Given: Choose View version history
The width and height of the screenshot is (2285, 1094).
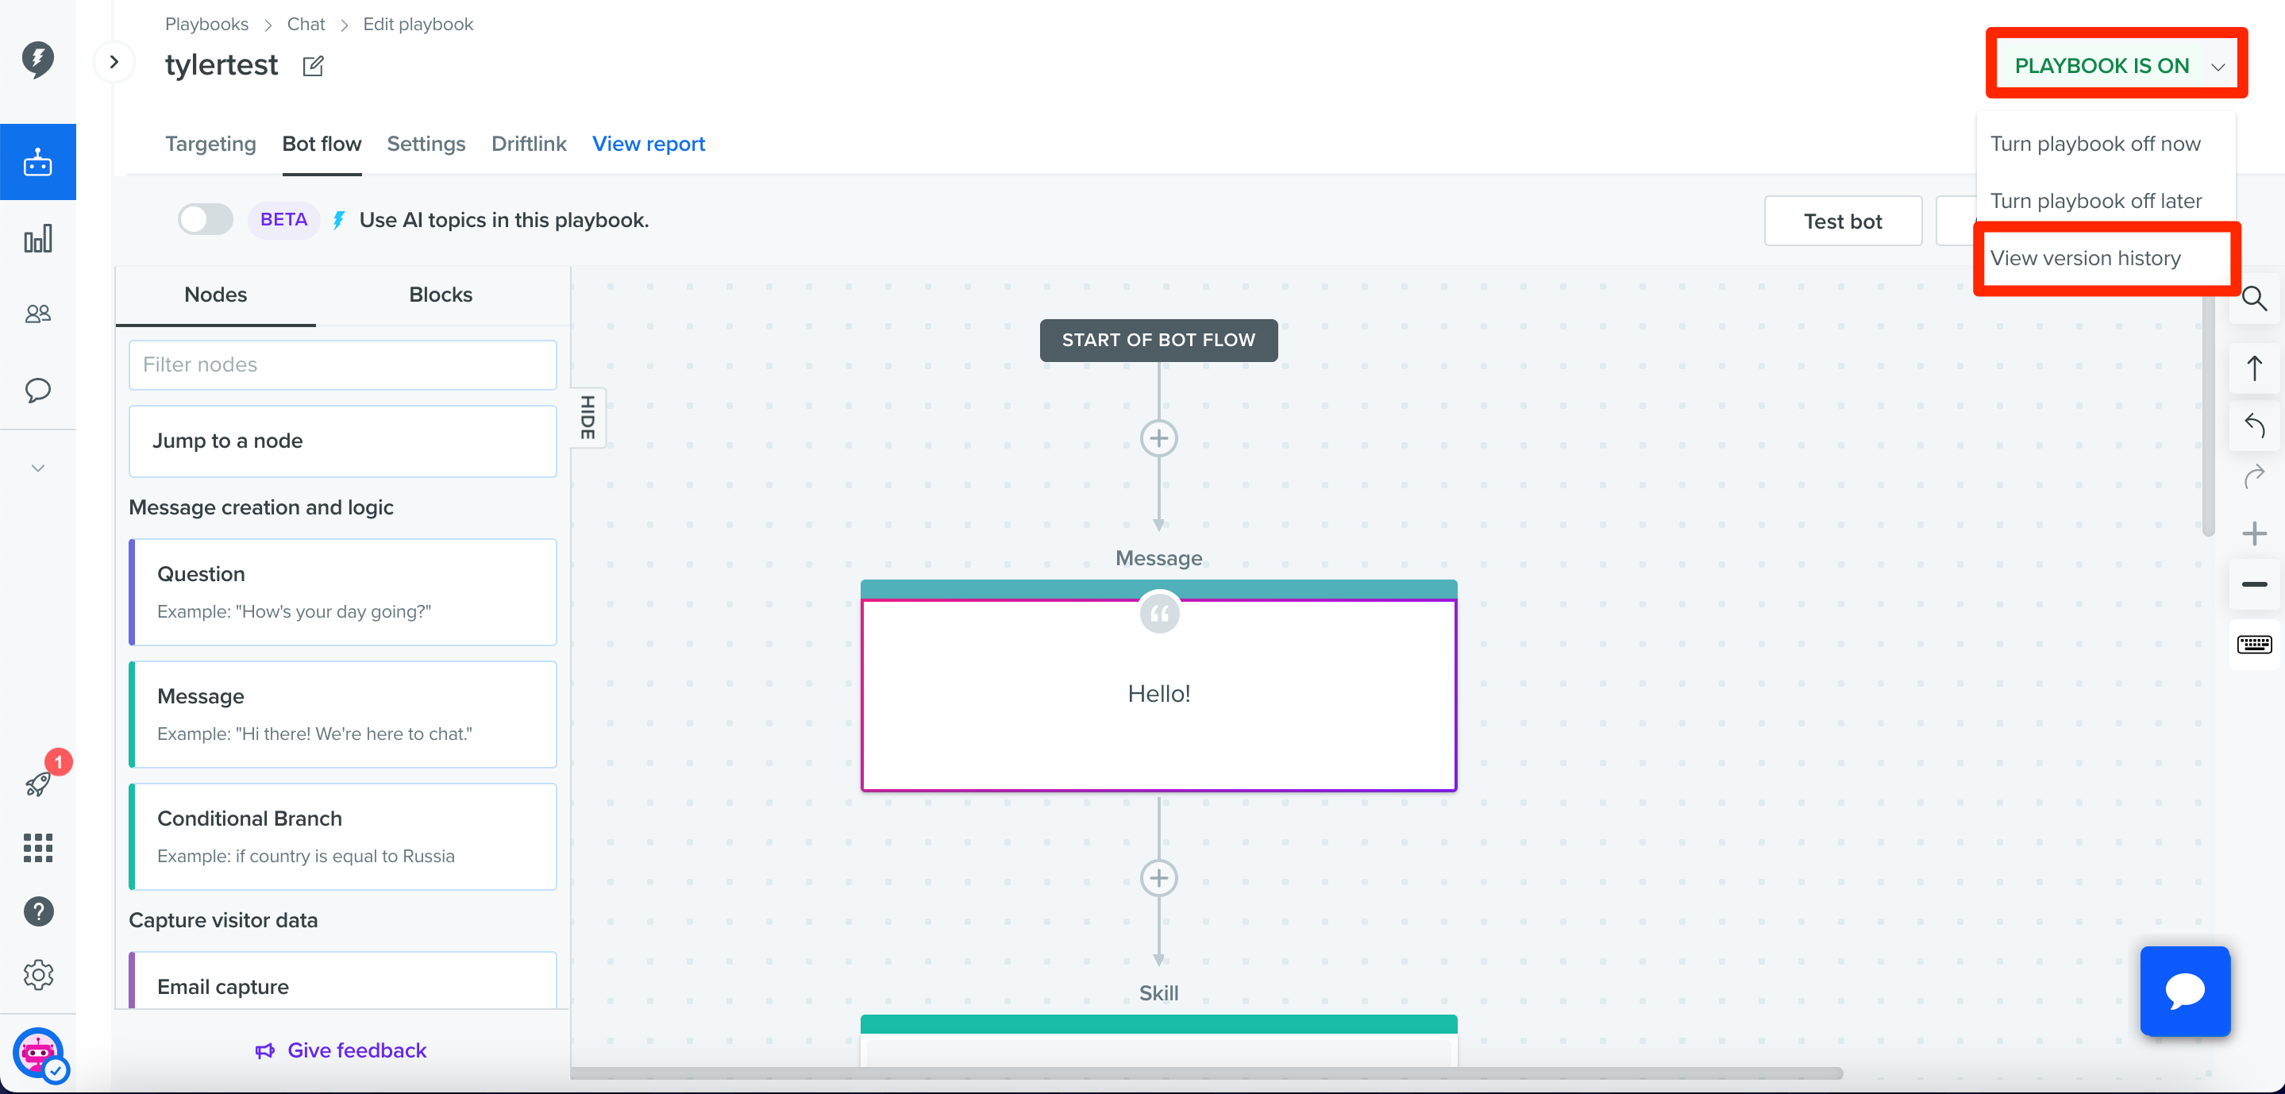Looking at the screenshot, I should [2086, 258].
